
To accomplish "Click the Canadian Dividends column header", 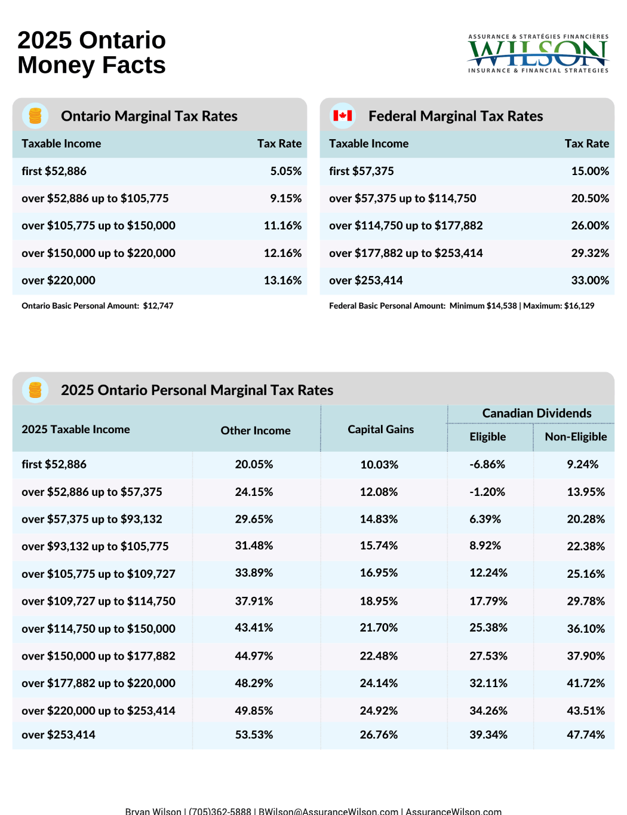I will click(536, 413).
